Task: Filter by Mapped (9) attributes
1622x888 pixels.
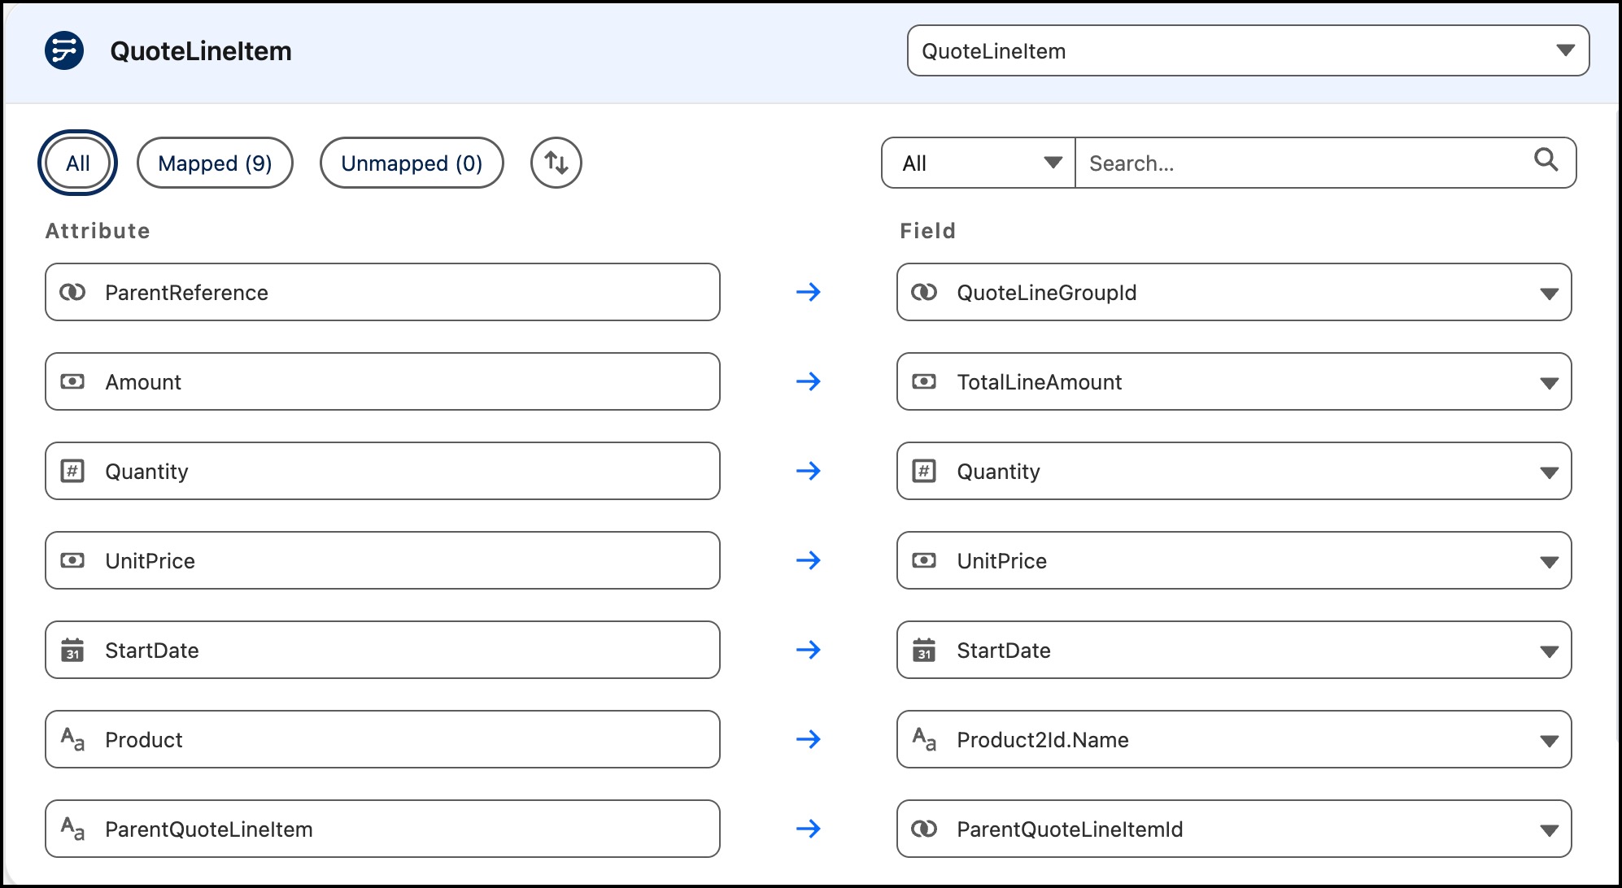Action: click(x=215, y=163)
